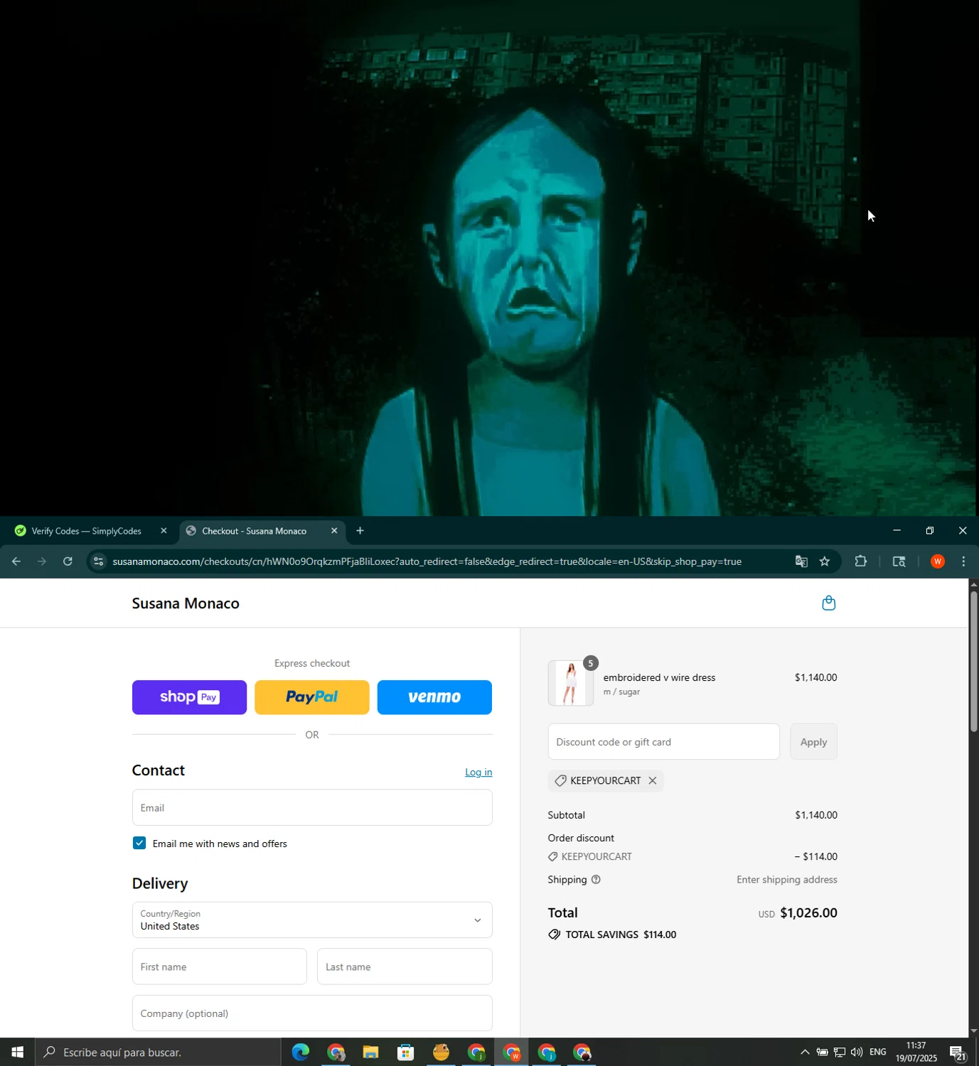The width and height of the screenshot is (979, 1066).
Task: Open the volume control in system tray
Action: [857, 1052]
